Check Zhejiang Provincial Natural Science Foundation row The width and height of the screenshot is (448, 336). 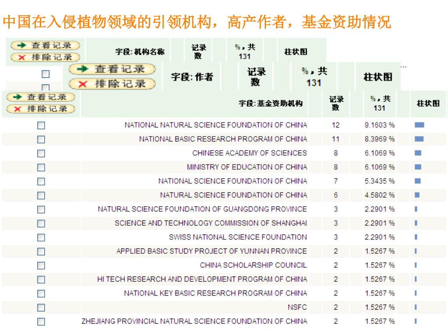(41, 322)
